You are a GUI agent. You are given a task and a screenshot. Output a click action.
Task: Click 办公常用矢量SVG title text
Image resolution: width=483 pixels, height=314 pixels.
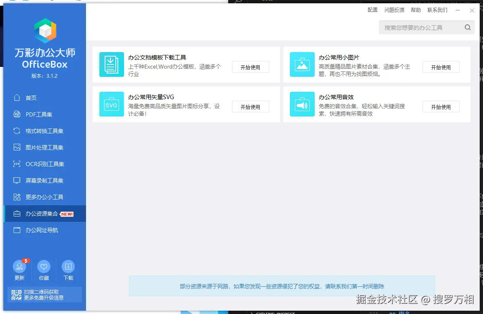click(151, 97)
